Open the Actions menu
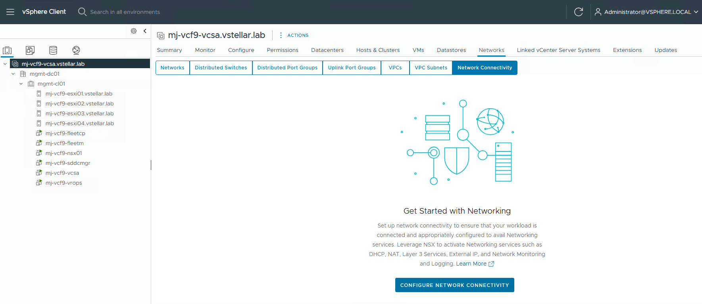 [x=294, y=35]
